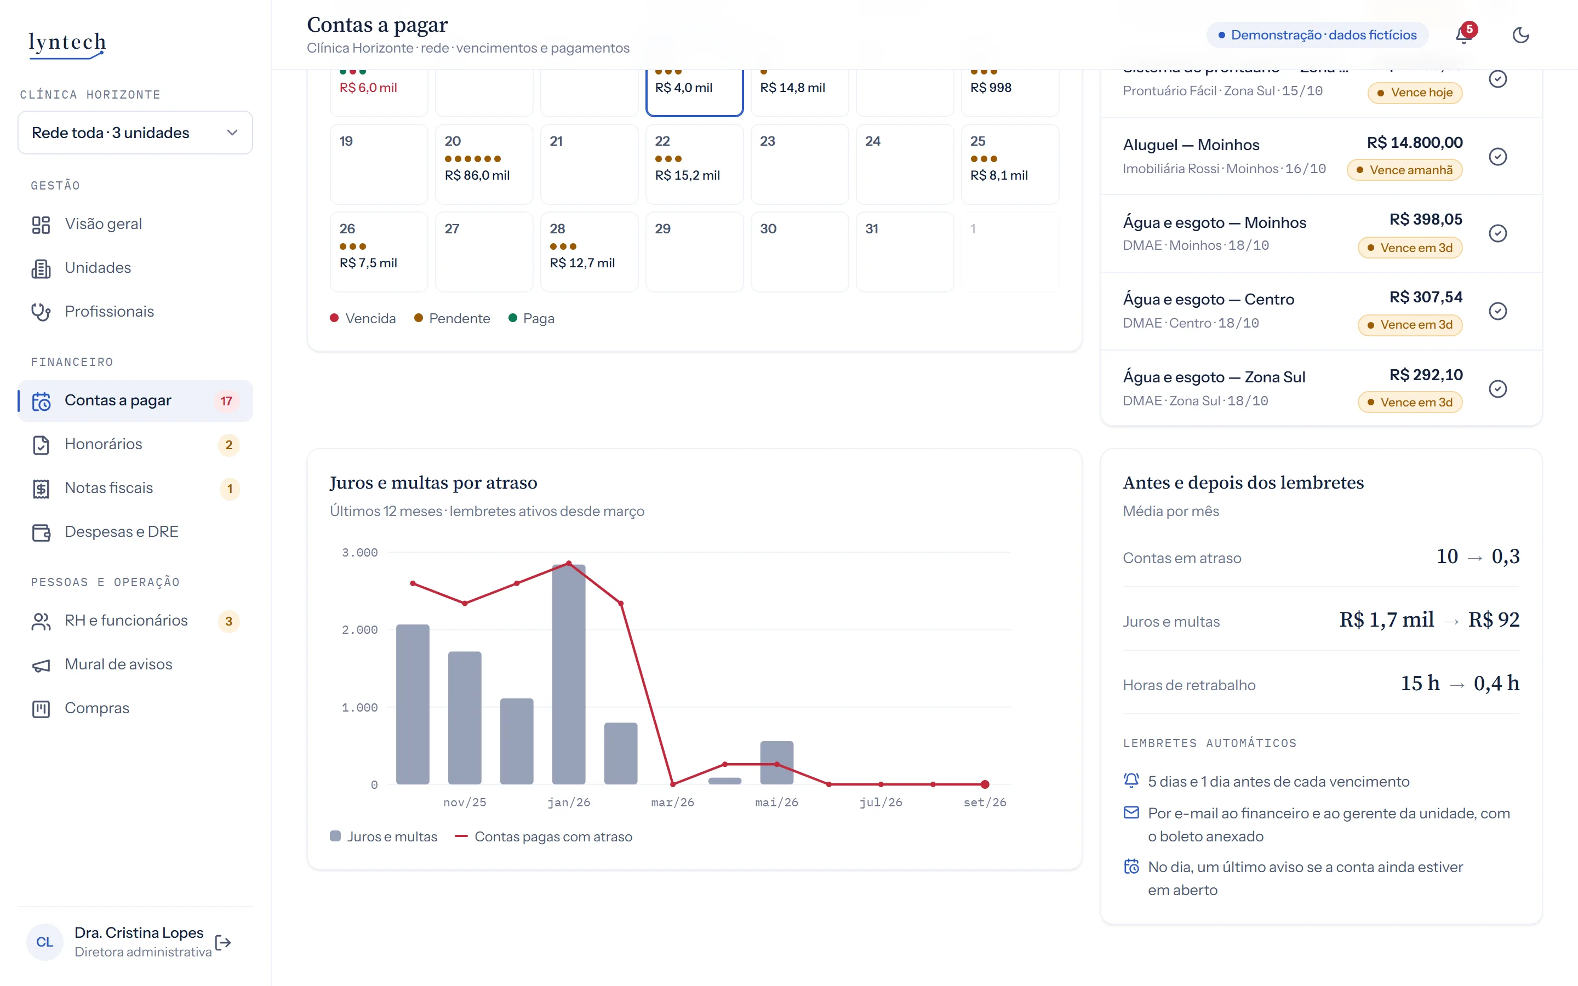1578x986 pixels.
Task: Click the bell icon in Lembretes automáticos
Action: click(1131, 781)
